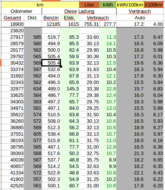165x190 pixels.
Task: Click Elek. cell 67.8
Action: (70, 76)
